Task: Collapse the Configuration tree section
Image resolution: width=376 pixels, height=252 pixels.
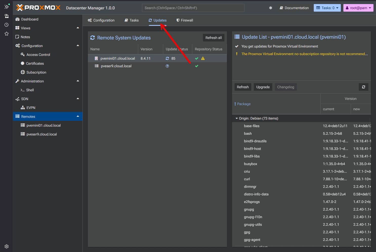Action: tap(78, 45)
